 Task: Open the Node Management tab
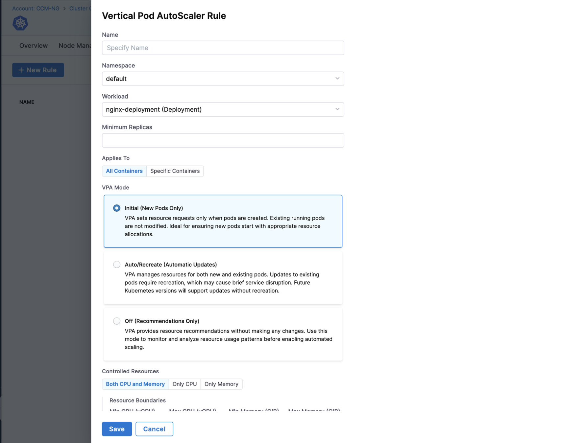pos(75,46)
